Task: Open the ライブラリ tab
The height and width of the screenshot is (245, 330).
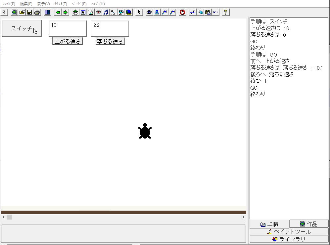Action: pyautogui.click(x=289, y=239)
